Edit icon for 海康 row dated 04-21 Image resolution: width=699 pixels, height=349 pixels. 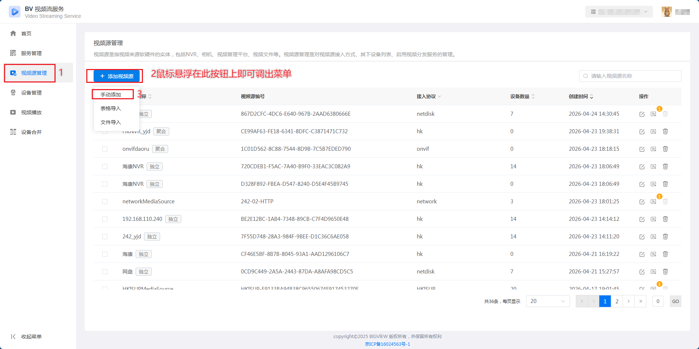642,254
